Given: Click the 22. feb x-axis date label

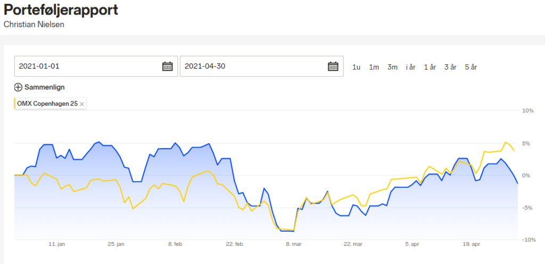Looking at the screenshot, I should tap(235, 244).
